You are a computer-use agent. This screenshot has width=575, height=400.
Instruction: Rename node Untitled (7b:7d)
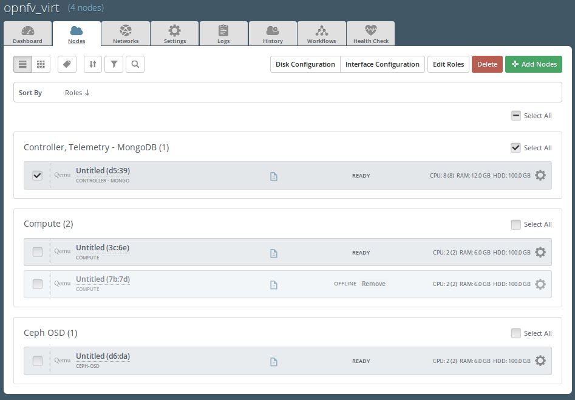point(103,279)
